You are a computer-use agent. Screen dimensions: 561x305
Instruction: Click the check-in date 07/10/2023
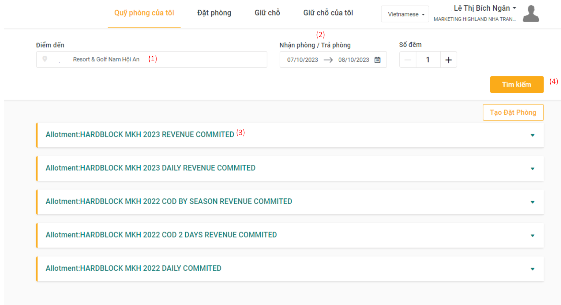point(302,60)
